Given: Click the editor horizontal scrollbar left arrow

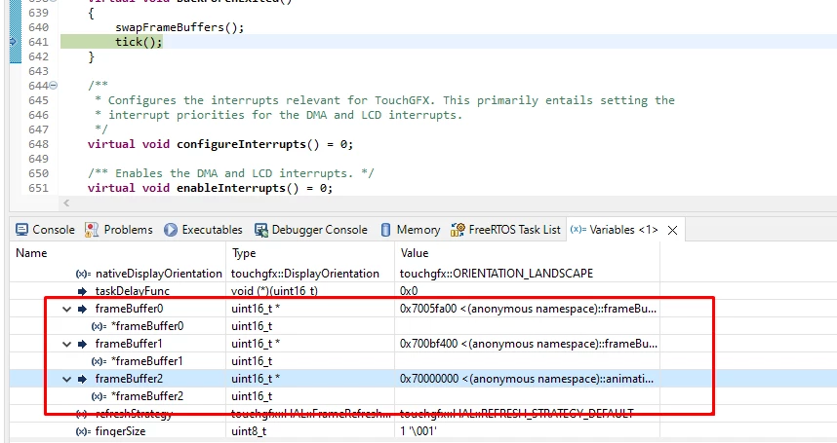Looking at the screenshot, I should tap(66, 203).
